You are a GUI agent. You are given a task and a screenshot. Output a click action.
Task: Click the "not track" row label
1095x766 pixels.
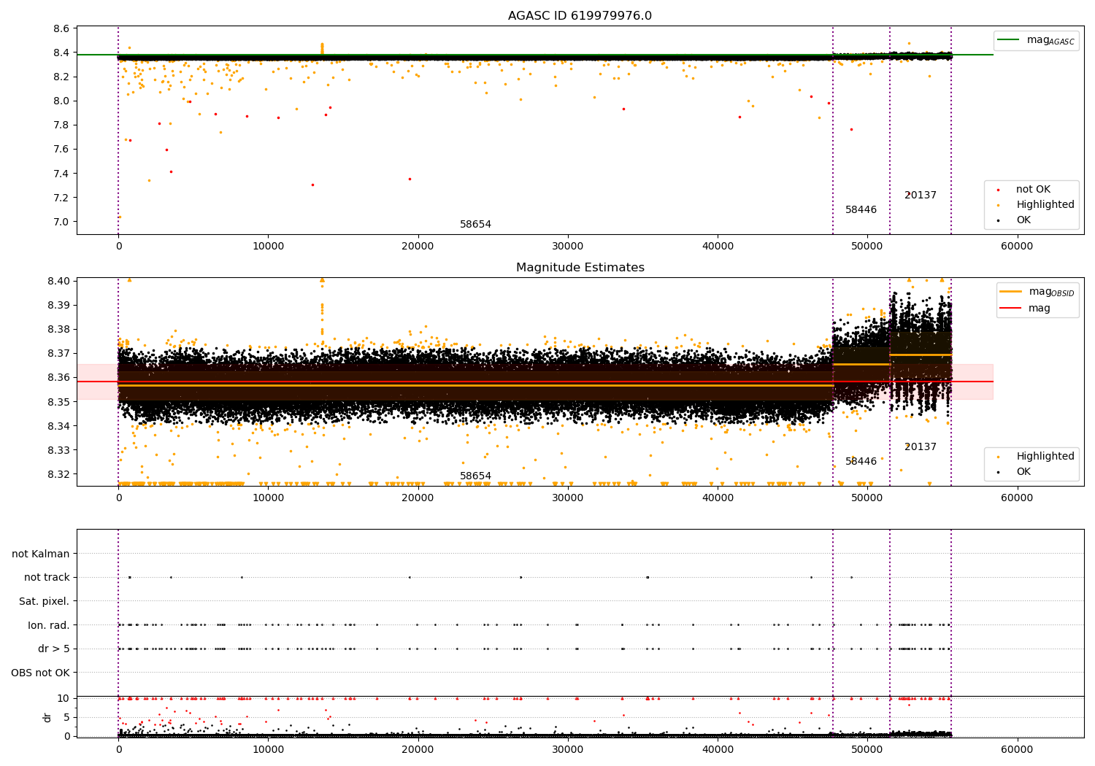tap(47, 578)
